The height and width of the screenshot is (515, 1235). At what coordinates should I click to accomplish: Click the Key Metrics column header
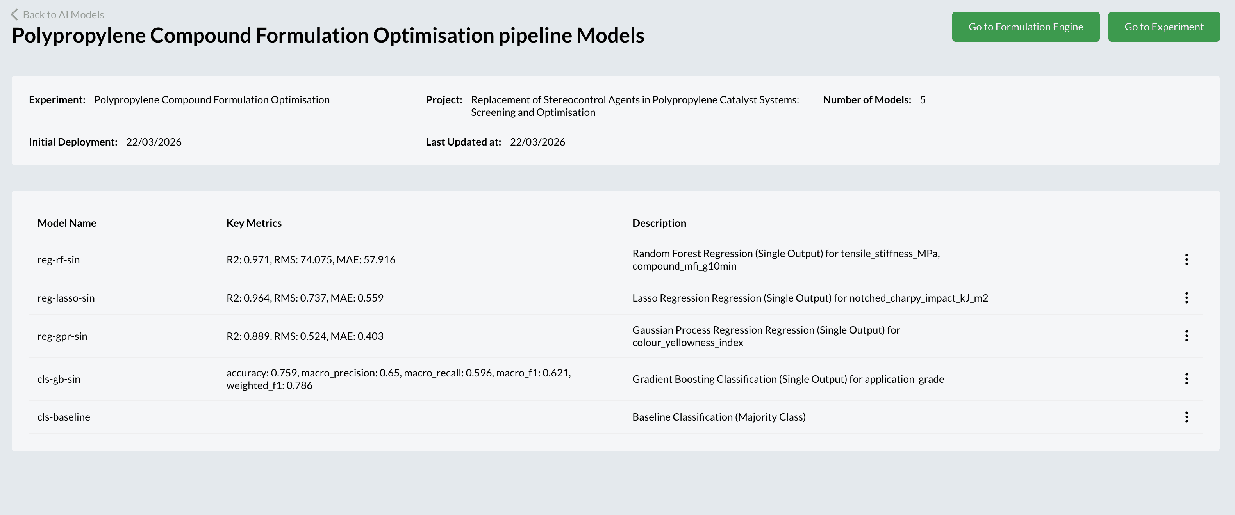point(254,223)
